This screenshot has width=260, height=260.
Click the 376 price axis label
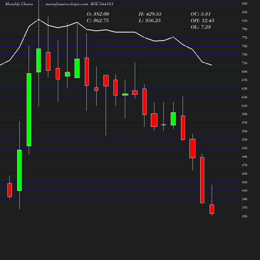pyautogui.click(x=244, y=207)
